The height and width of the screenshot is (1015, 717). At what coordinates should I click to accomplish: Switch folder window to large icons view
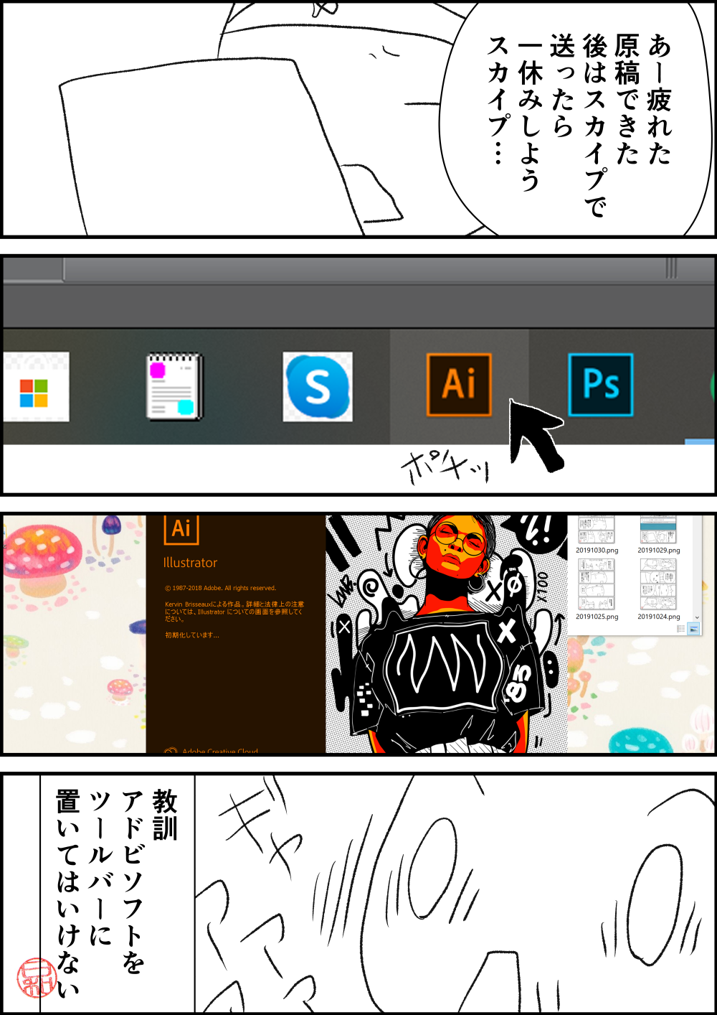(x=693, y=629)
